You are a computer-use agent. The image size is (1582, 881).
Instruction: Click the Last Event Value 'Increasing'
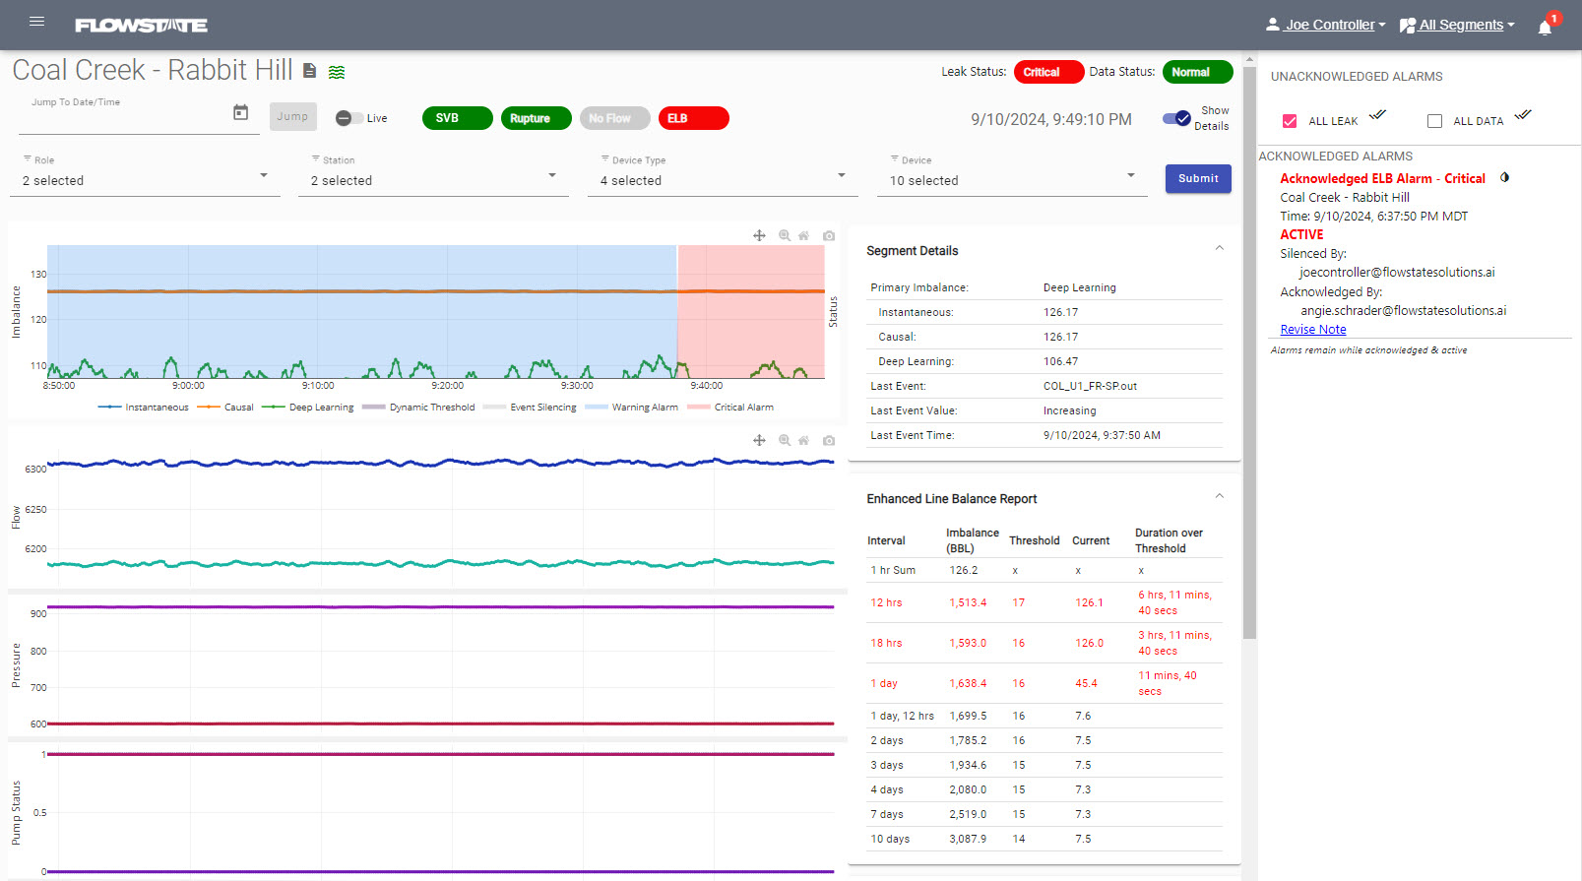[x=1070, y=410]
